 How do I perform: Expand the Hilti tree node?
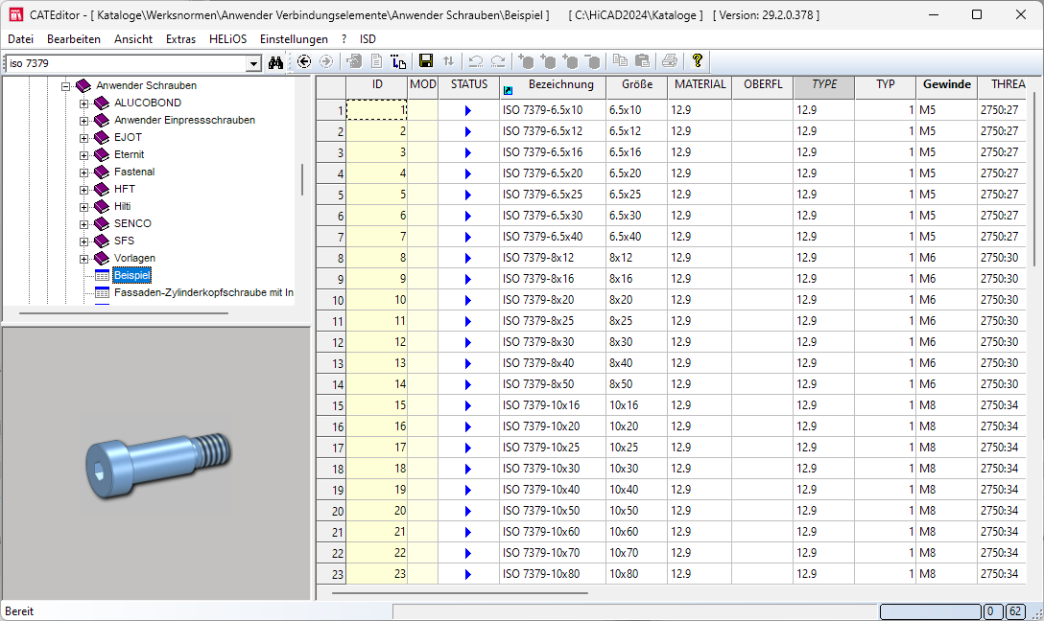coord(84,207)
